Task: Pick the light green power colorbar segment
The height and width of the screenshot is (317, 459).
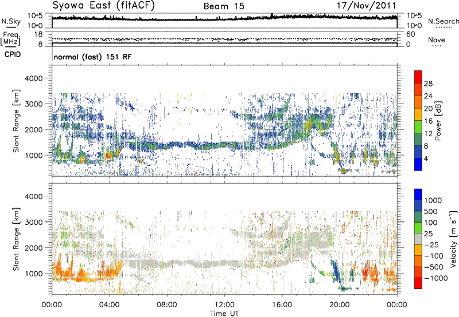Action: 418,127
